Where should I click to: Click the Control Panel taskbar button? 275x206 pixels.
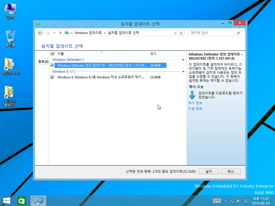38,201
